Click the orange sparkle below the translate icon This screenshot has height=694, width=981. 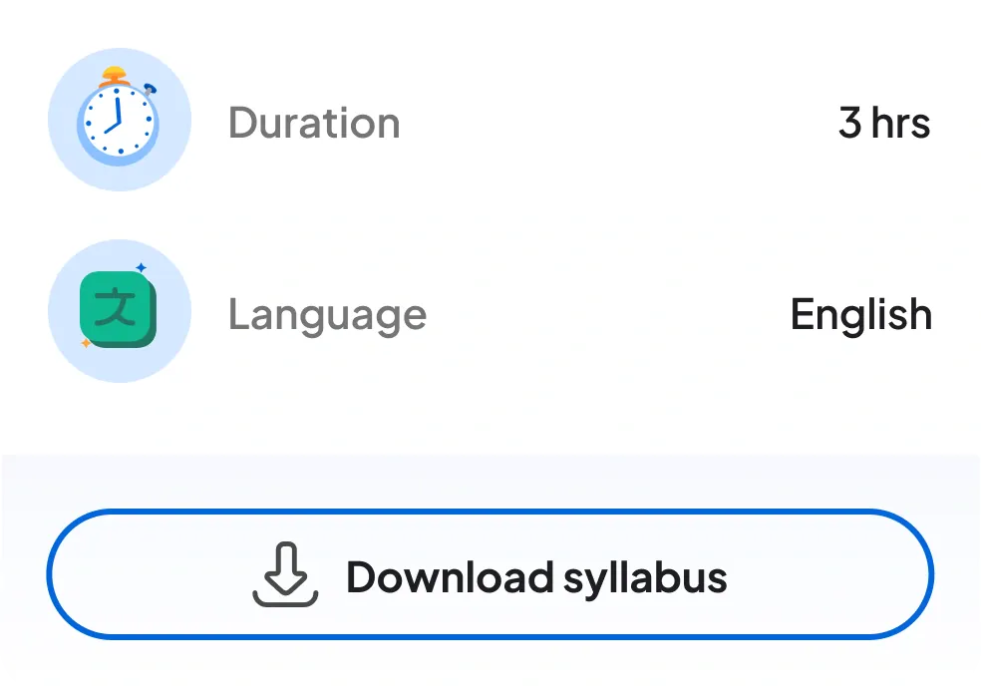point(86,344)
